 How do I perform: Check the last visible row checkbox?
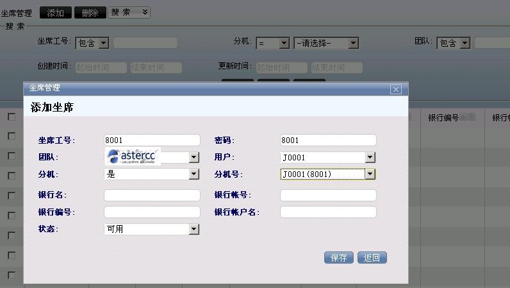tap(11, 275)
